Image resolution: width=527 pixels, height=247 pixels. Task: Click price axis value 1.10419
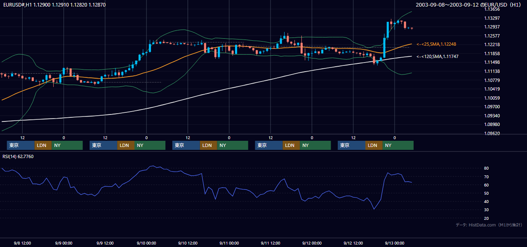tap(493, 89)
